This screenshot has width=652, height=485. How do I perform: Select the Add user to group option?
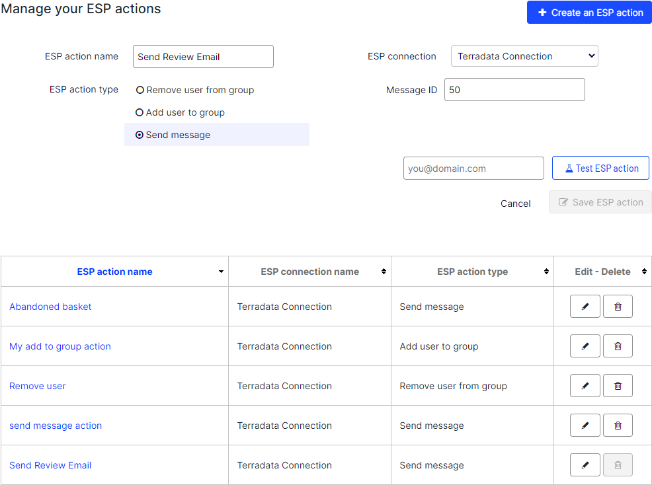tap(140, 112)
